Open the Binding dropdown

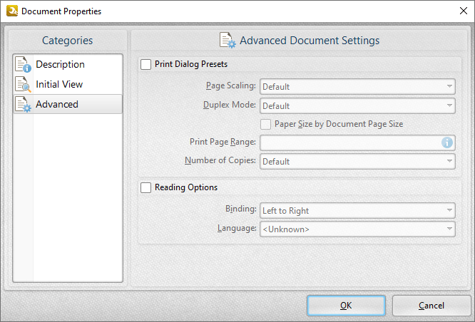click(x=357, y=210)
